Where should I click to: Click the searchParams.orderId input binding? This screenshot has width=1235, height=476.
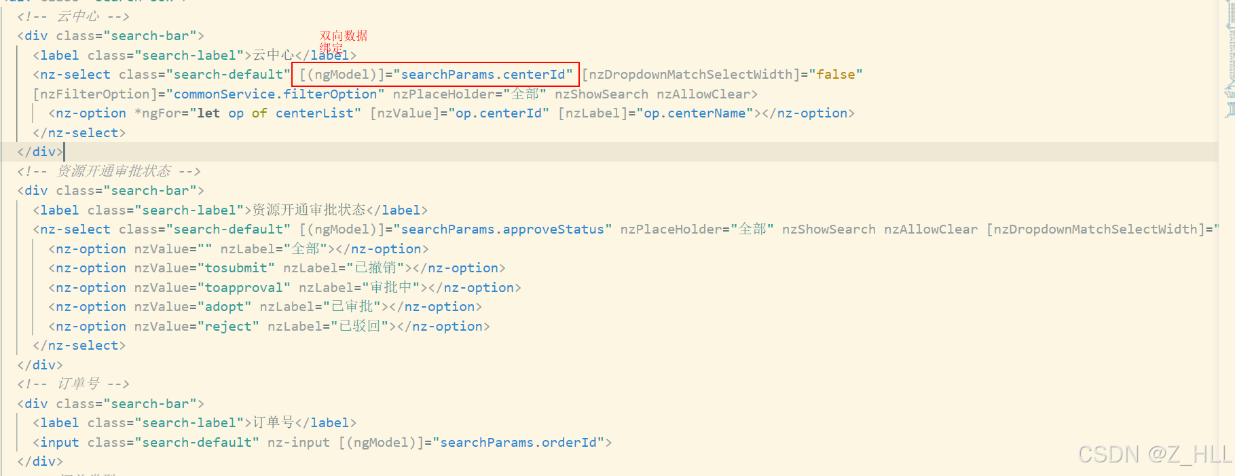(x=518, y=443)
